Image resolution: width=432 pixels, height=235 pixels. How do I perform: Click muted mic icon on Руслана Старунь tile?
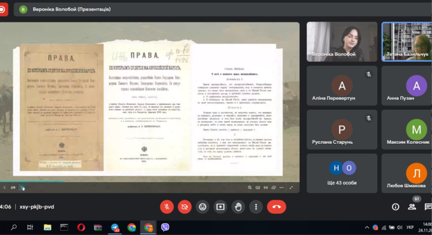tap(369, 118)
